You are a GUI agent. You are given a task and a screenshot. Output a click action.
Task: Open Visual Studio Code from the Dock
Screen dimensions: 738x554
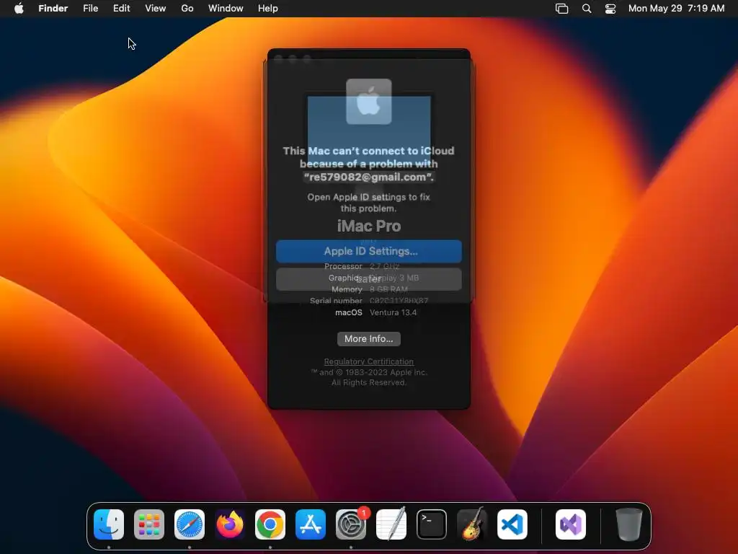(512, 524)
